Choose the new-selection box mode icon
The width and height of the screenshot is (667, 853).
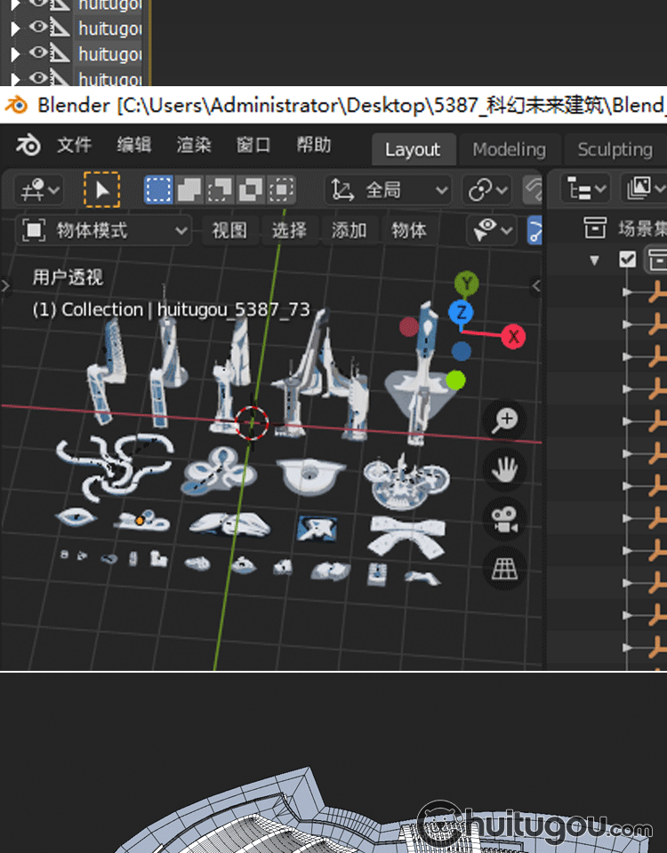[158, 189]
